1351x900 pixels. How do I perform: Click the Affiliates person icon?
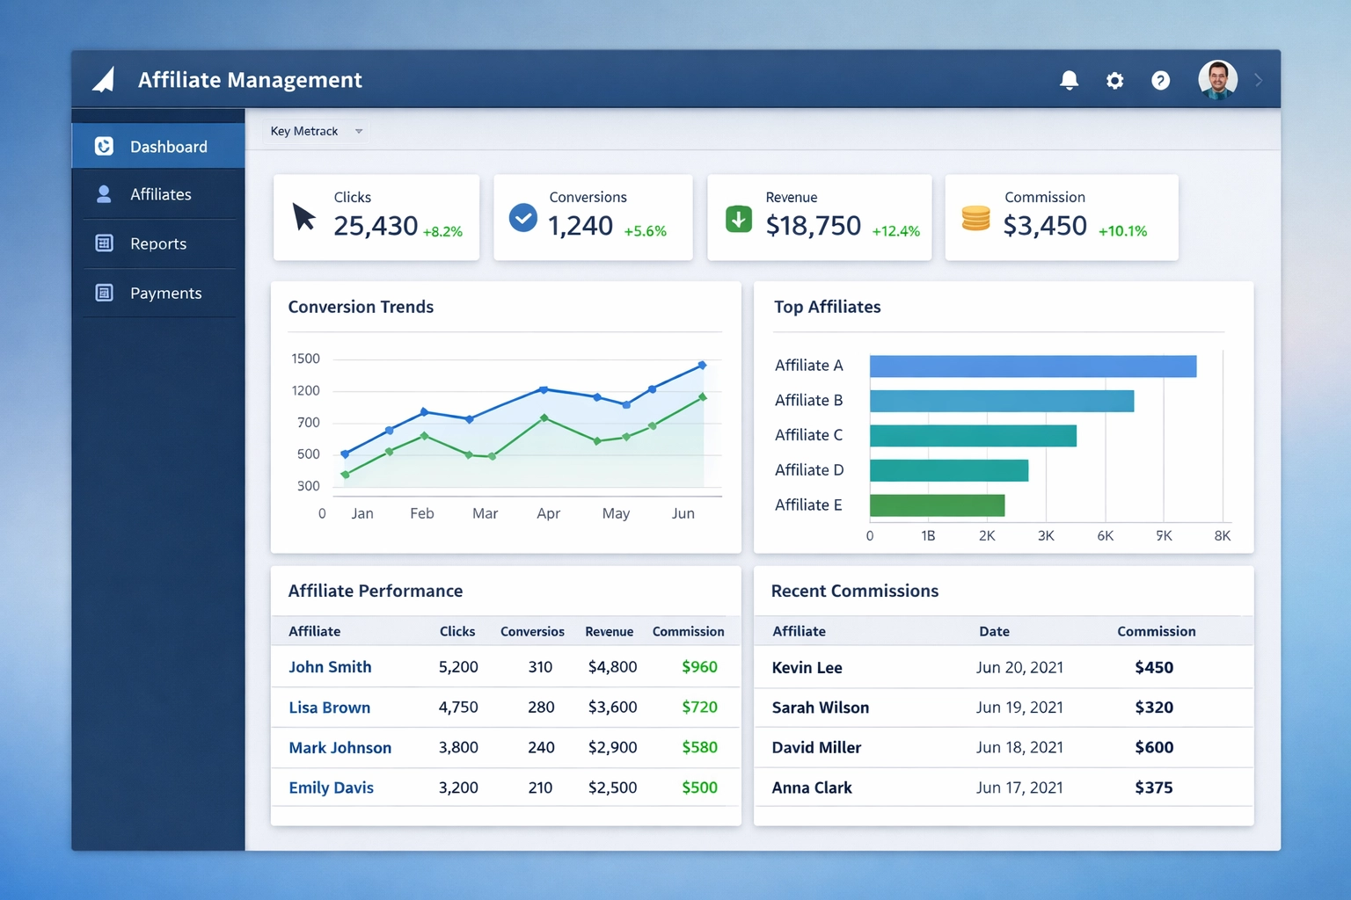pyautogui.click(x=104, y=194)
